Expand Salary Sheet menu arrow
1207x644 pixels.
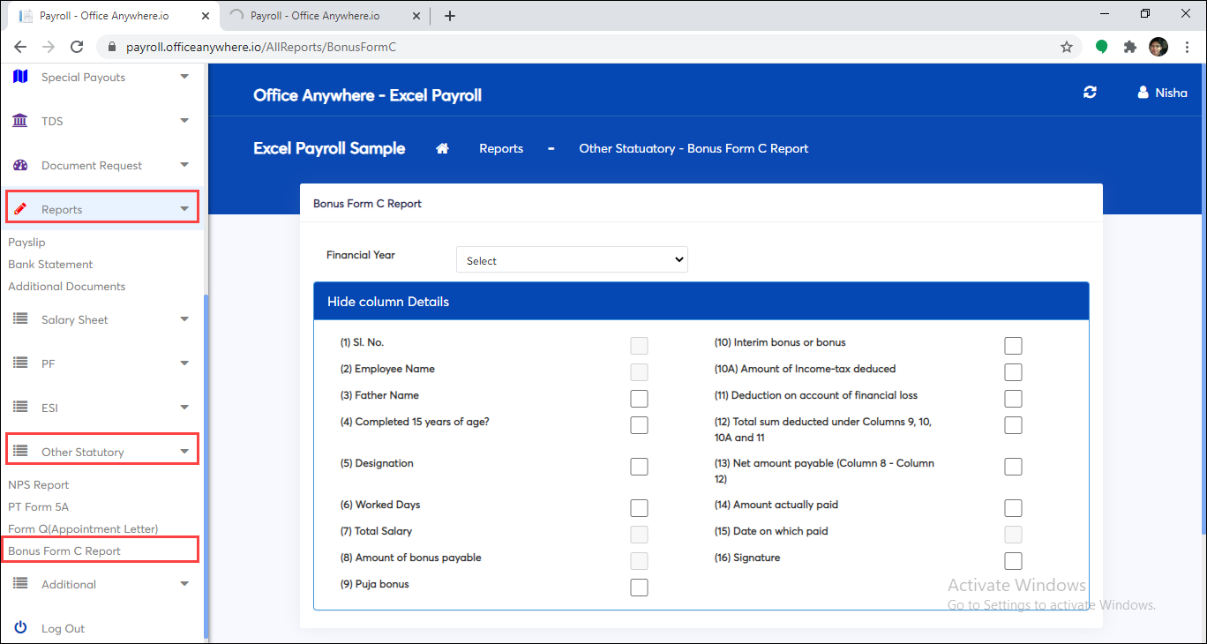point(184,319)
